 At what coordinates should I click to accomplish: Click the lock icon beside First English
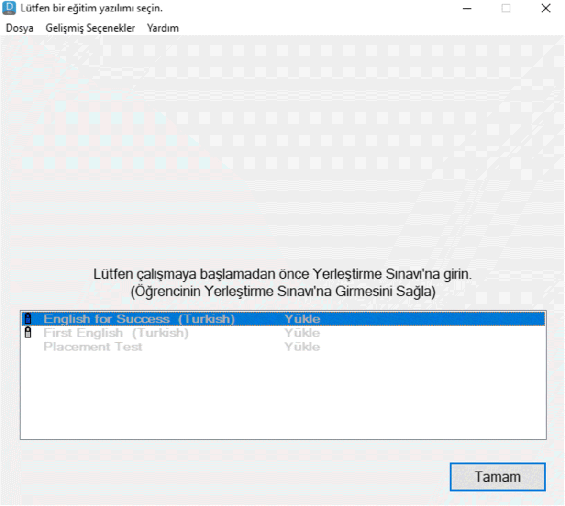point(28,332)
